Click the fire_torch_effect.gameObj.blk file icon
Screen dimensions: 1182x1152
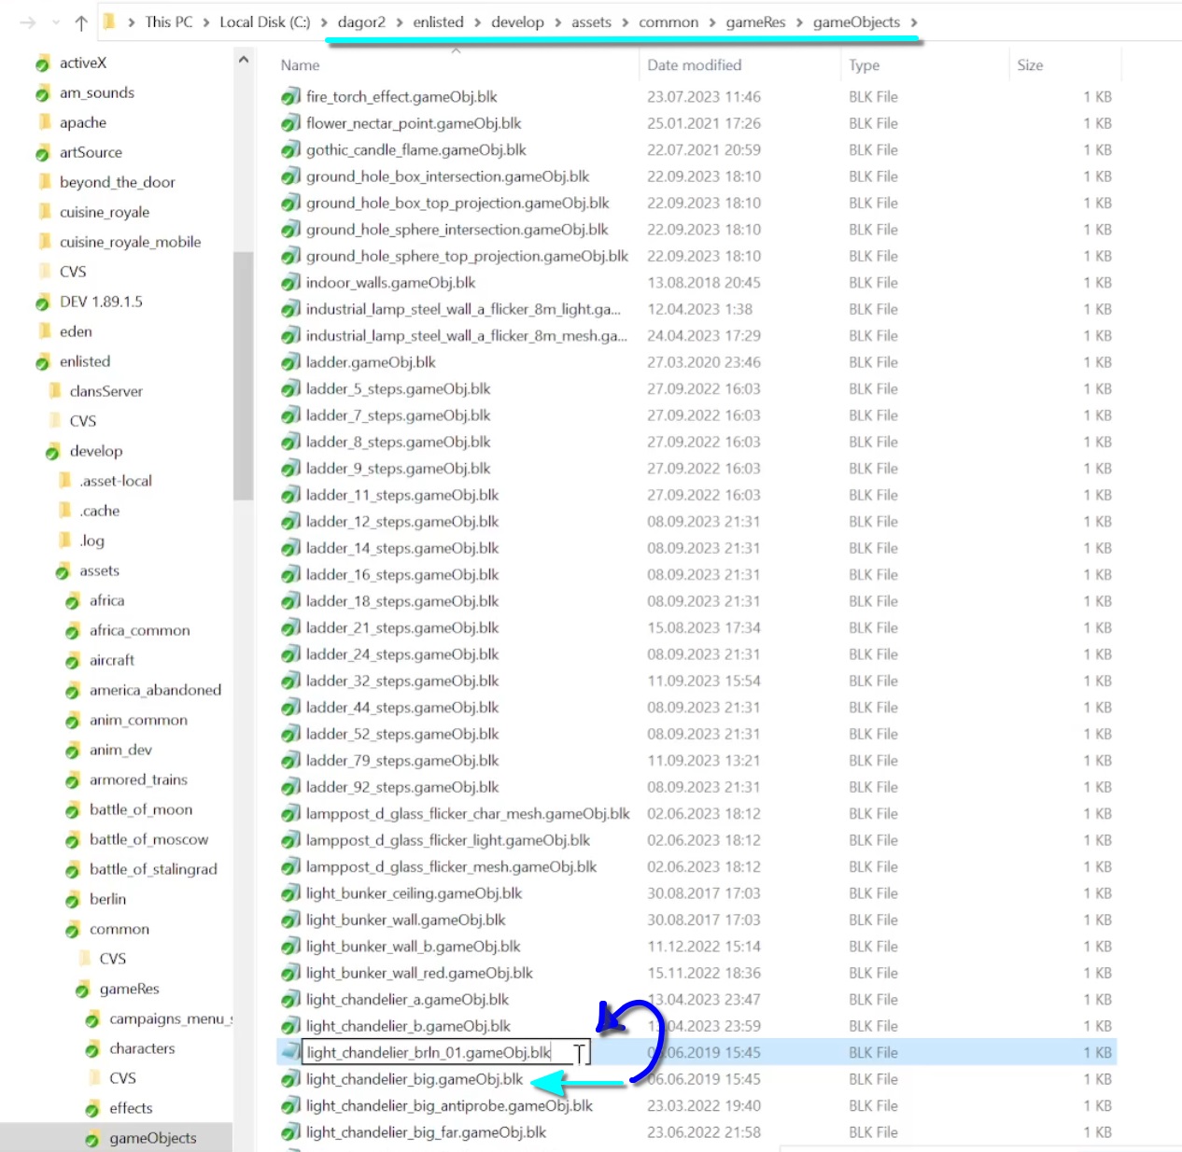point(290,97)
